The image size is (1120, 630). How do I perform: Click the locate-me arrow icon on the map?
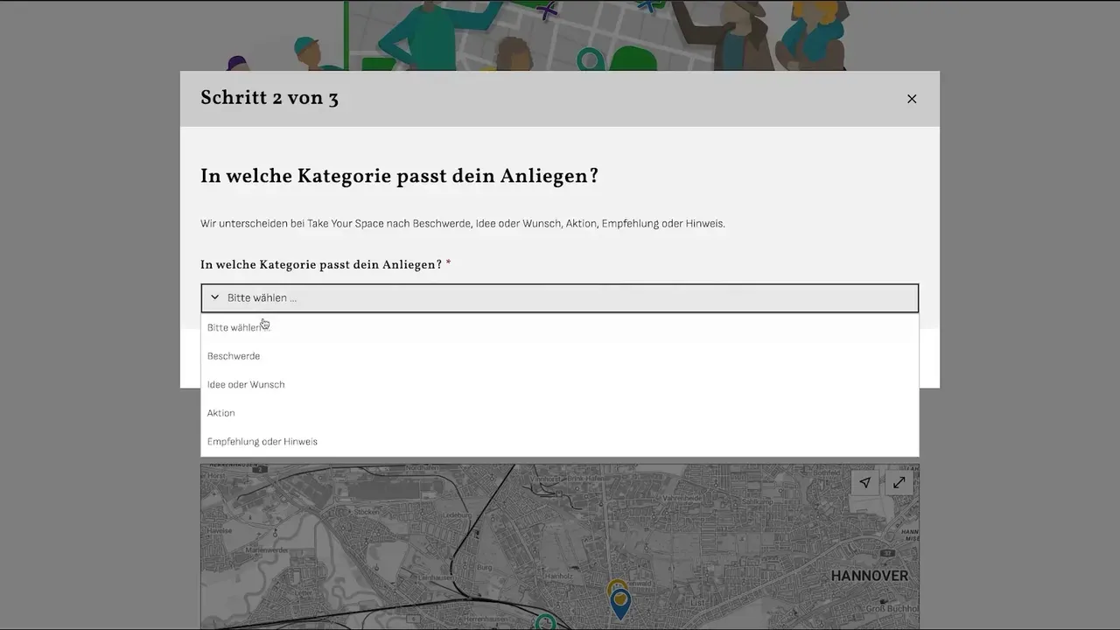(865, 482)
